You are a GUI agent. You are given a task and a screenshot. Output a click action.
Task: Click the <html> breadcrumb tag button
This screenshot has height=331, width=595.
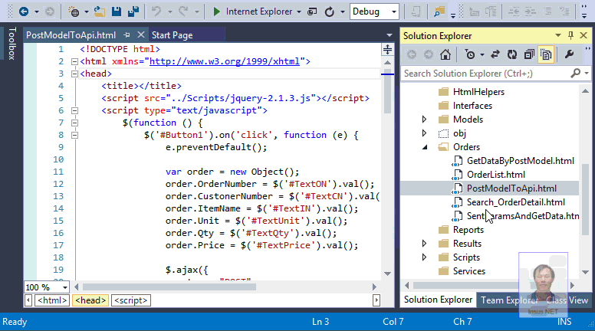(x=52, y=300)
